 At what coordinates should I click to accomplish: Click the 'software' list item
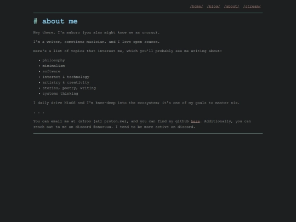click(52, 71)
